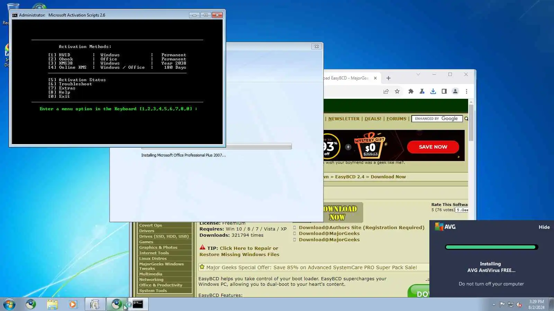Open the Office & Productivity category

click(161, 285)
